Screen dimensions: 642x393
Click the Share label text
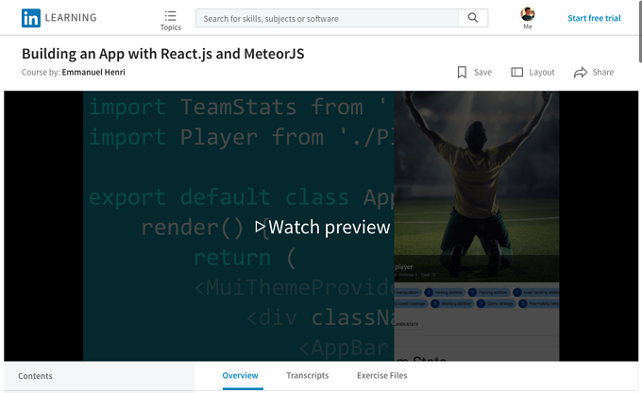[602, 72]
